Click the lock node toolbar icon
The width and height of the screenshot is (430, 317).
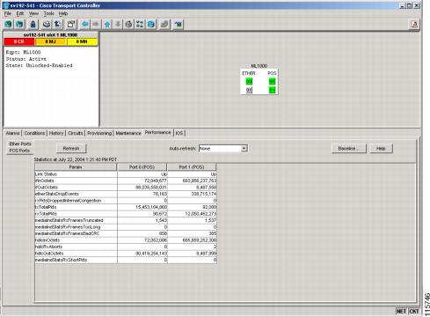[33, 25]
